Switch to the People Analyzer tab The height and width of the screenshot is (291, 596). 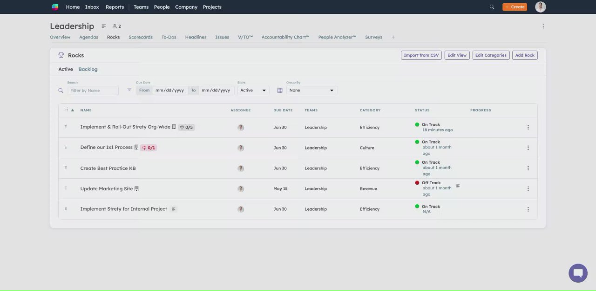pos(337,37)
